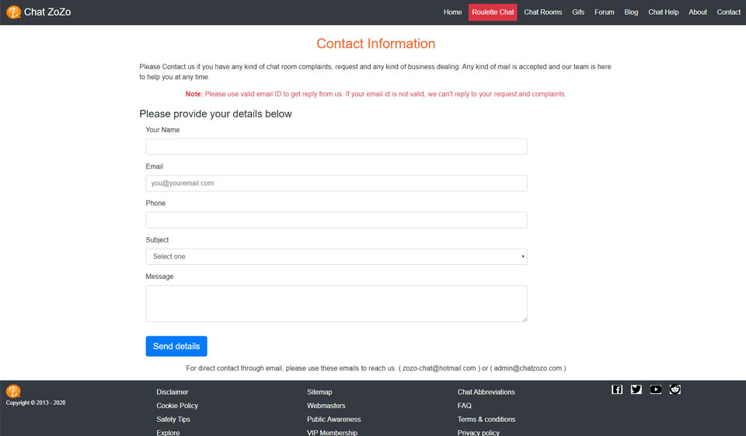The image size is (746, 436).
Task: Open the Twitter icon in footer
Action: pyautogui.click(x=636, y=389)
